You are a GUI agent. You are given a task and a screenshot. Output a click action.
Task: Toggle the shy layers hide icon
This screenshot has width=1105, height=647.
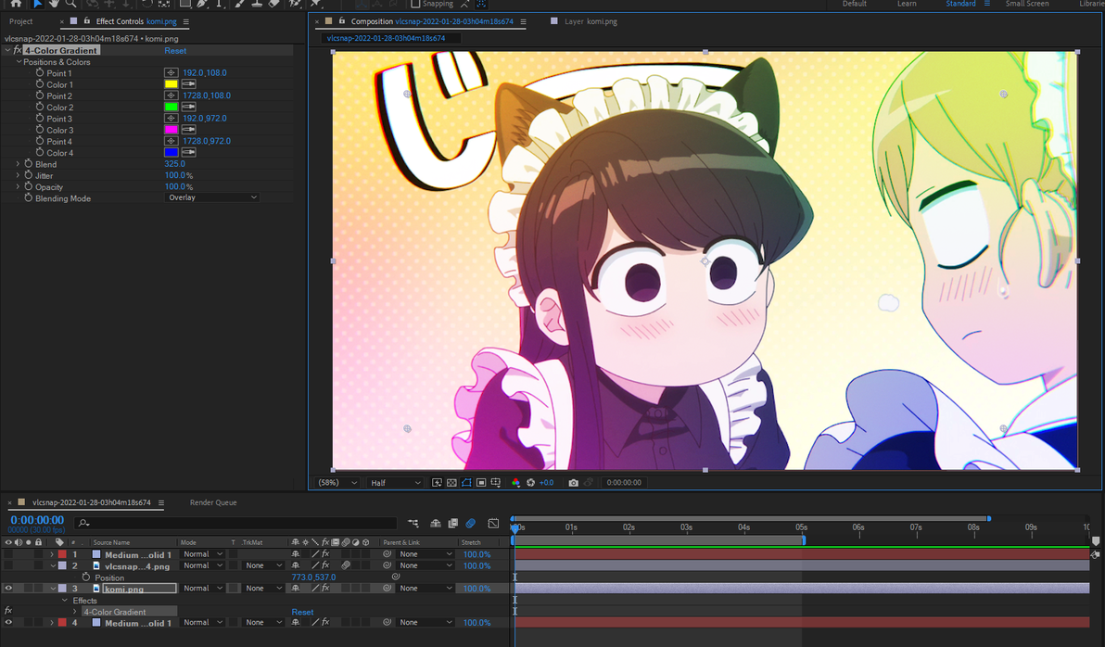436,523
